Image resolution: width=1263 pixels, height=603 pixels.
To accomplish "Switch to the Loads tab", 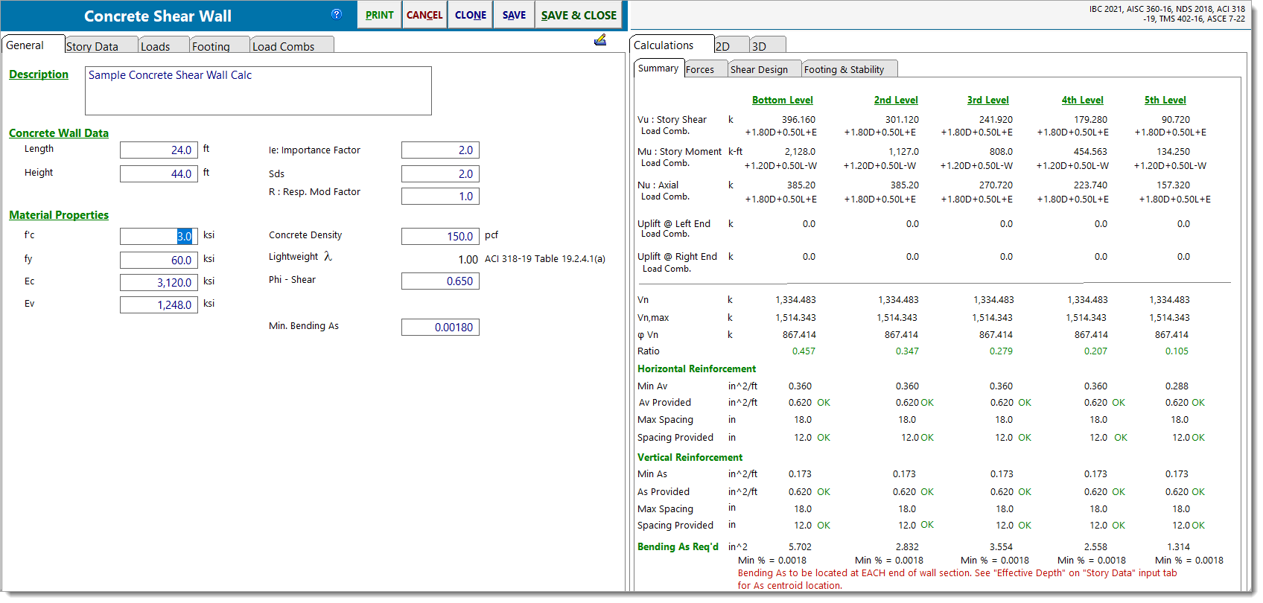I will pos(156,46).
